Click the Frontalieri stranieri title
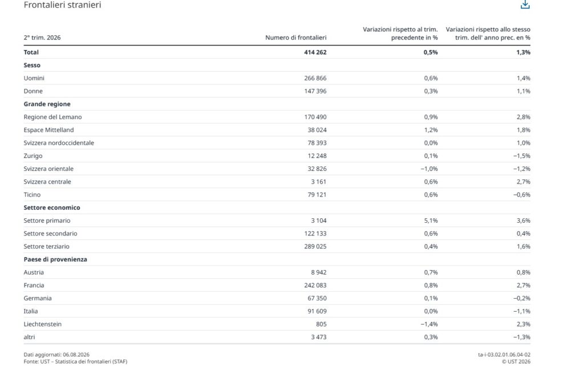The height and width of the screenshot is (375, 584). [x=62, y=5]
